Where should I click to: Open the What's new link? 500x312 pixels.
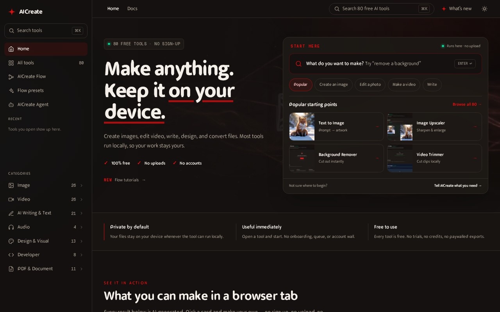(x=456, y=9)
